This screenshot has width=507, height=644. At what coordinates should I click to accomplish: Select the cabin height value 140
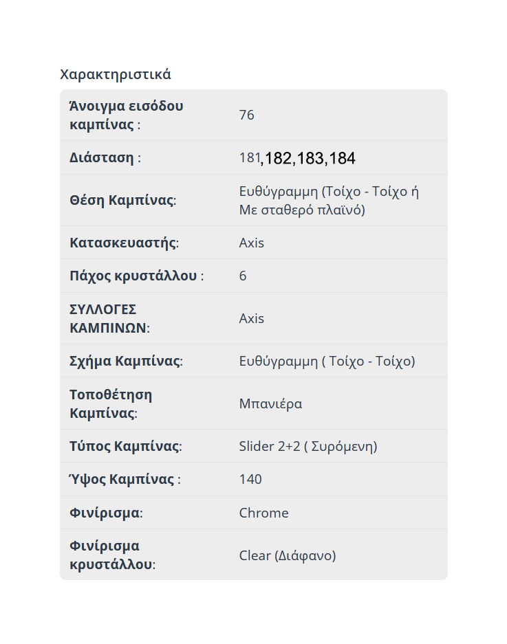pyautogui.click(x=250, y=479)
